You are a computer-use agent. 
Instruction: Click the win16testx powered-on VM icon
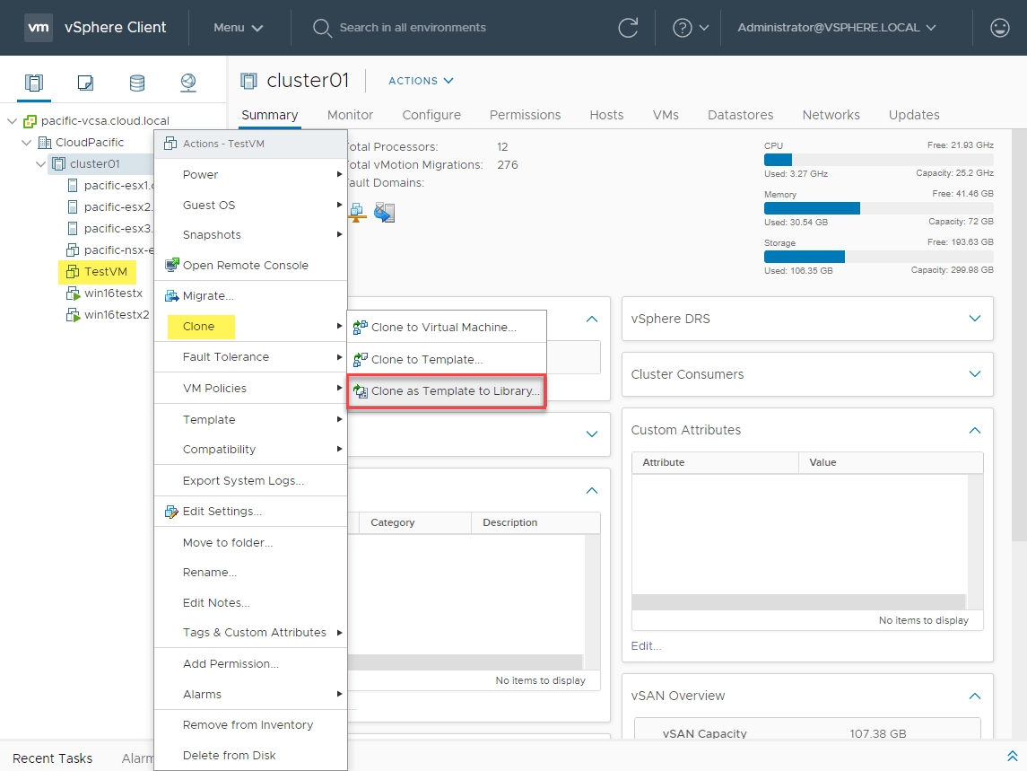(x=73, y=294)
